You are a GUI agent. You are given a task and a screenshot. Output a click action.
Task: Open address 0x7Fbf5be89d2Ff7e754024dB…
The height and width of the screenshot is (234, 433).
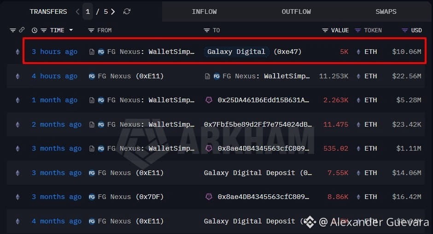point(258,124)
